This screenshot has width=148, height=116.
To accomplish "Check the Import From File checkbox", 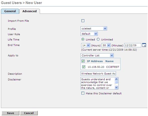I will click(83, 21).
